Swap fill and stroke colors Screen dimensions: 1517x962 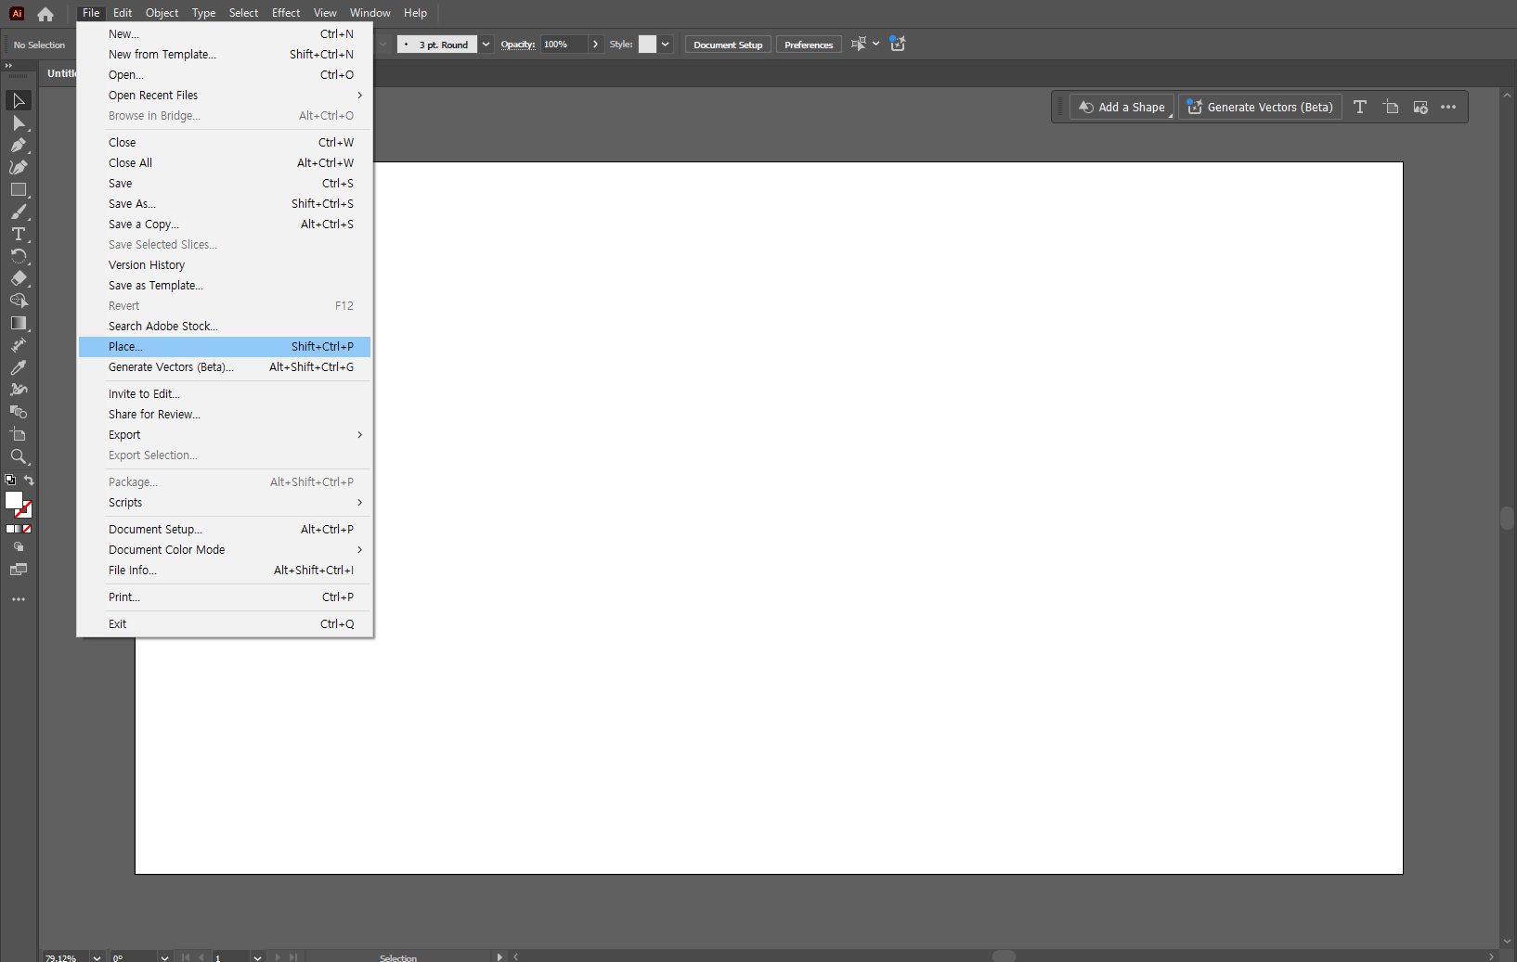(29, 481)
